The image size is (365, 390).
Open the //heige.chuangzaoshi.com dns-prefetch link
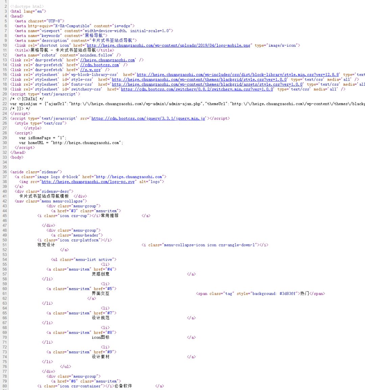click(107, 60)
